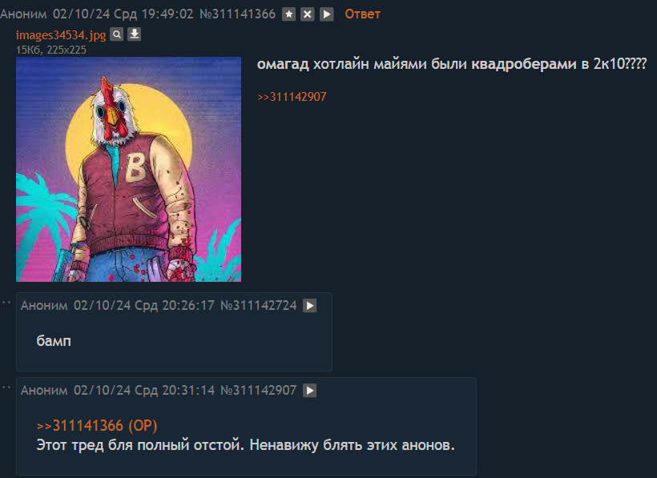Click post number №311142907 to quote it
Image resolution: width=657 pixels, height=478 pixels.
point(259,391)
